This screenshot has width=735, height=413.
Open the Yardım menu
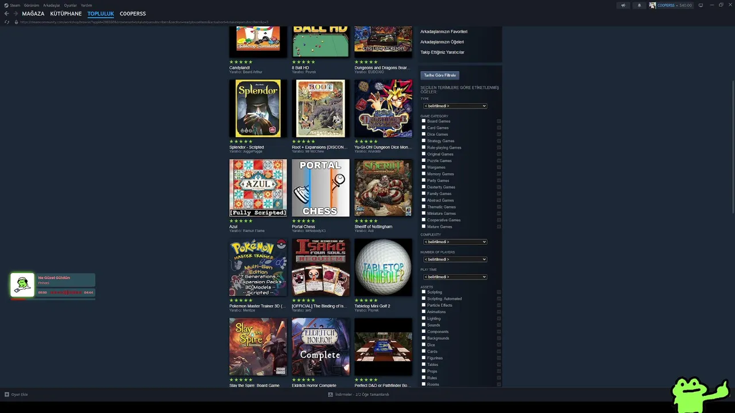coord(86,5)
